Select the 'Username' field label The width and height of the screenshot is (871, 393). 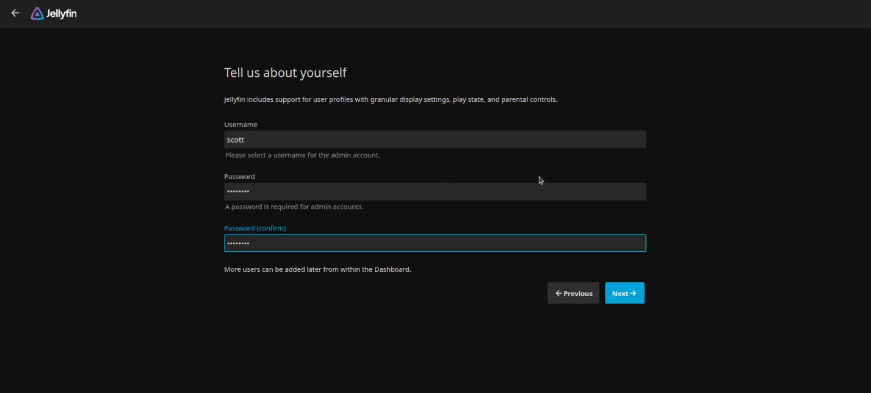240,124
